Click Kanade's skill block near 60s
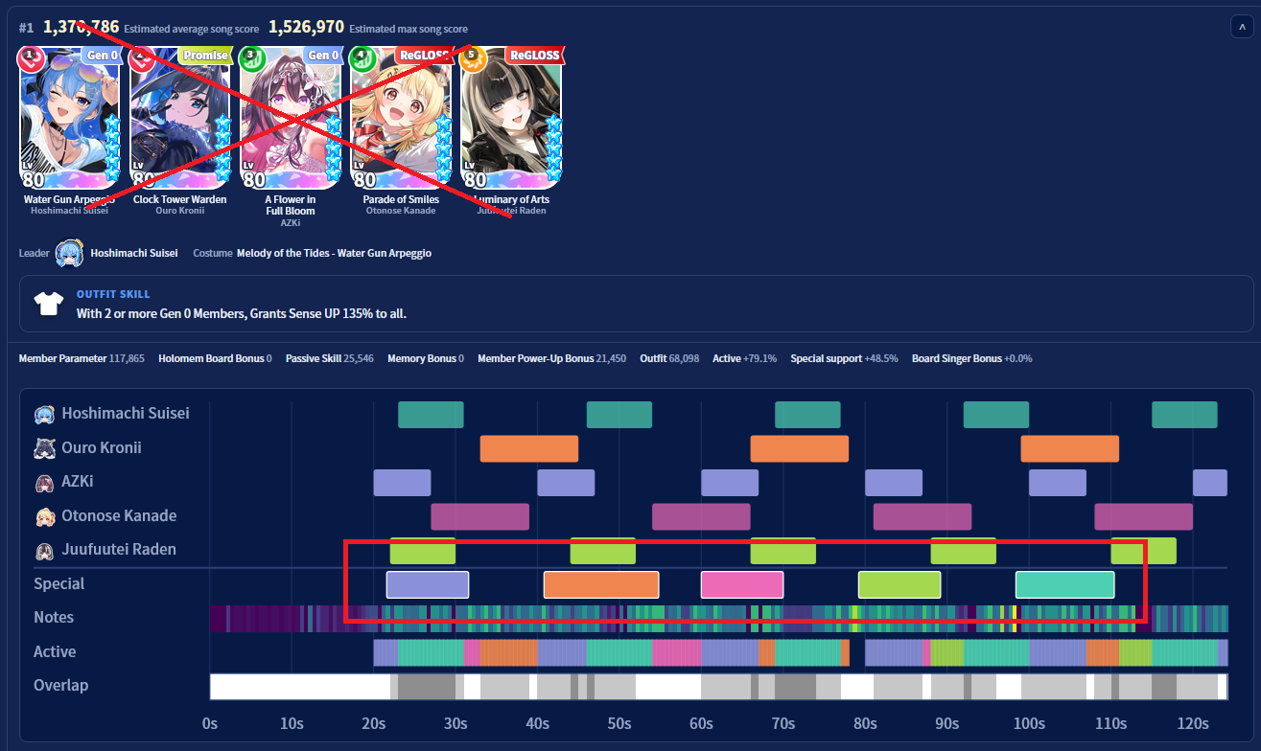Screen dimensions: 1261x751 701,516
